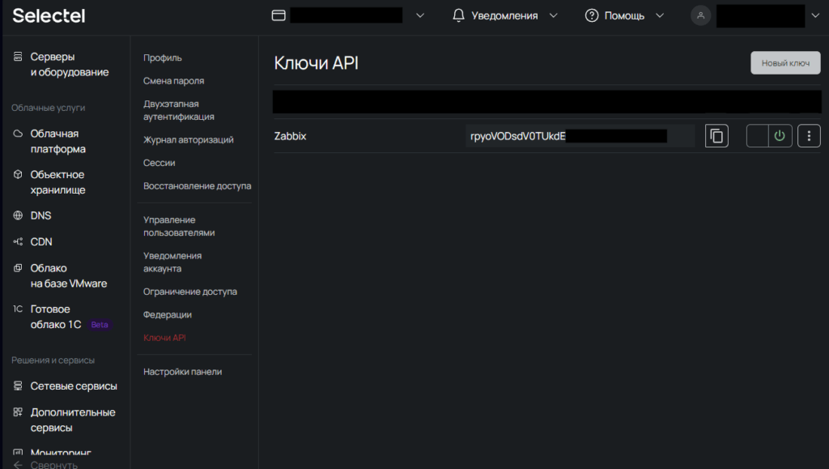The width and height of the screenshot is (829, 469).
Task: Open Сессии page
Action: click(159, 163)
